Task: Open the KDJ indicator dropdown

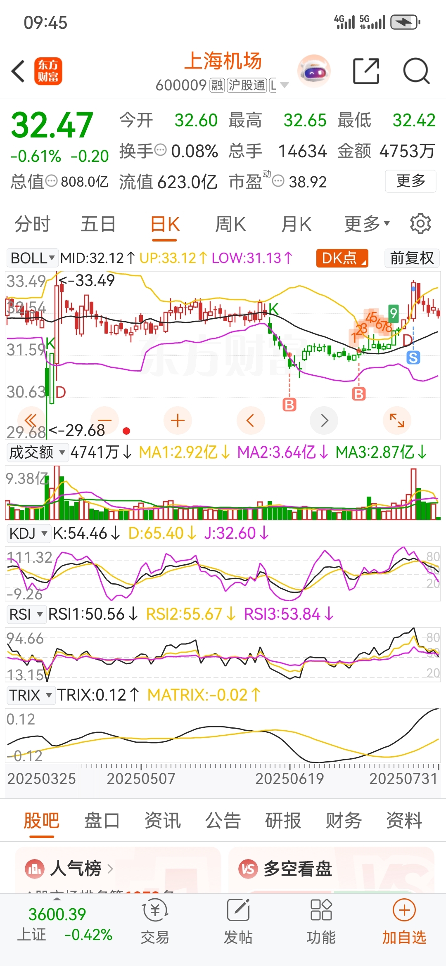Action: point(28,533)
